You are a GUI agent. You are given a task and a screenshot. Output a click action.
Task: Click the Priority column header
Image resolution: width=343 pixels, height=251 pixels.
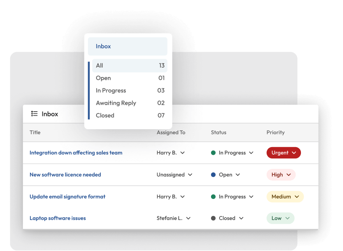tap(275, 133)
